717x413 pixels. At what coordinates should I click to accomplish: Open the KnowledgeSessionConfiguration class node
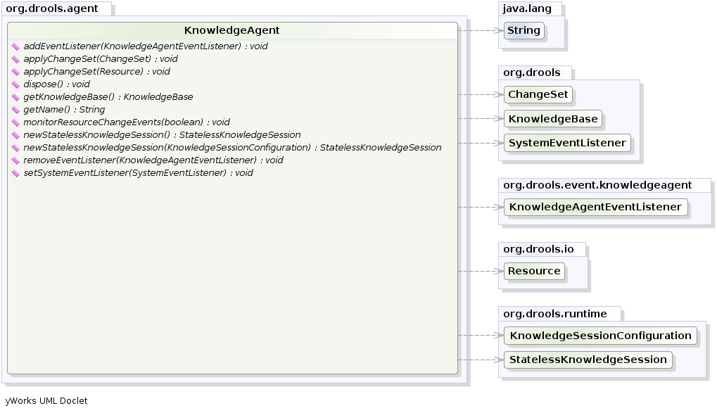tap(600, 336)
